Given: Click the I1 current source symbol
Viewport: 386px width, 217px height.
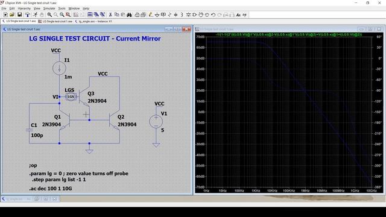Looking at the screenshot, I should (x=59, y=68).
